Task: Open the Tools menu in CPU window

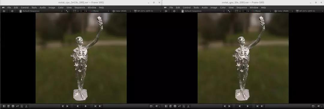Action: click(x=34, y=8)
